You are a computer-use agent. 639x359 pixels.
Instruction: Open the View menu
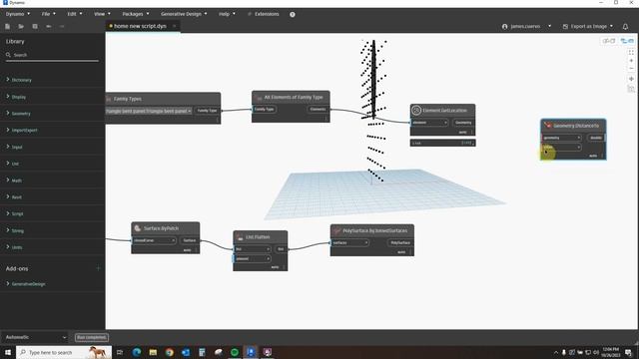pos(102,14)
